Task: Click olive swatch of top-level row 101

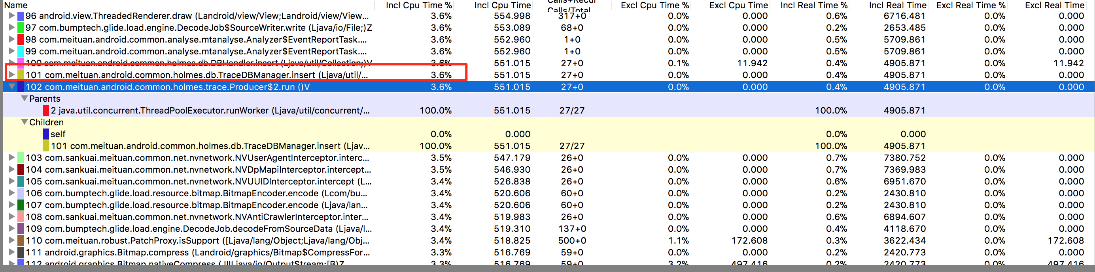Action: coord(21,75)
